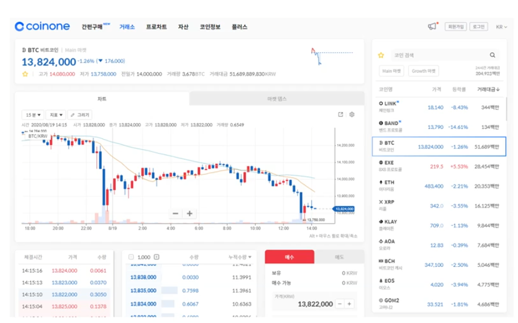Increase order book unit with the plus box
The height and width of the screenshot is (323, 518).
click(x=157, y=257)
